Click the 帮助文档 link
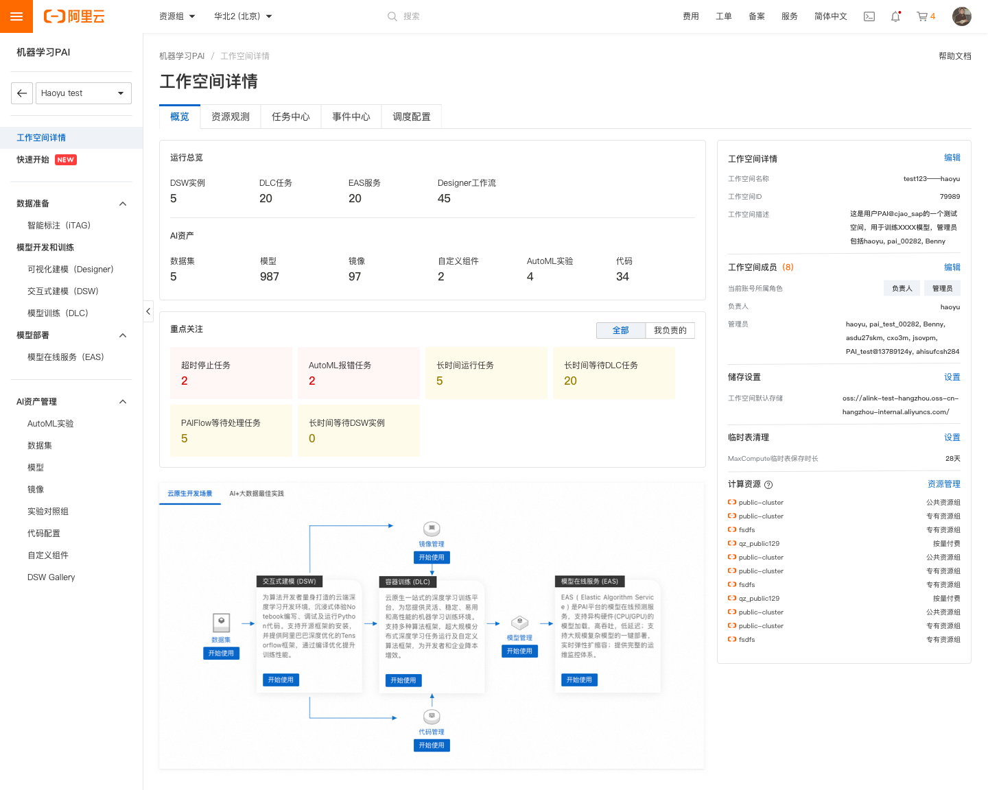The image size is (988, 790). click(954, 56)
